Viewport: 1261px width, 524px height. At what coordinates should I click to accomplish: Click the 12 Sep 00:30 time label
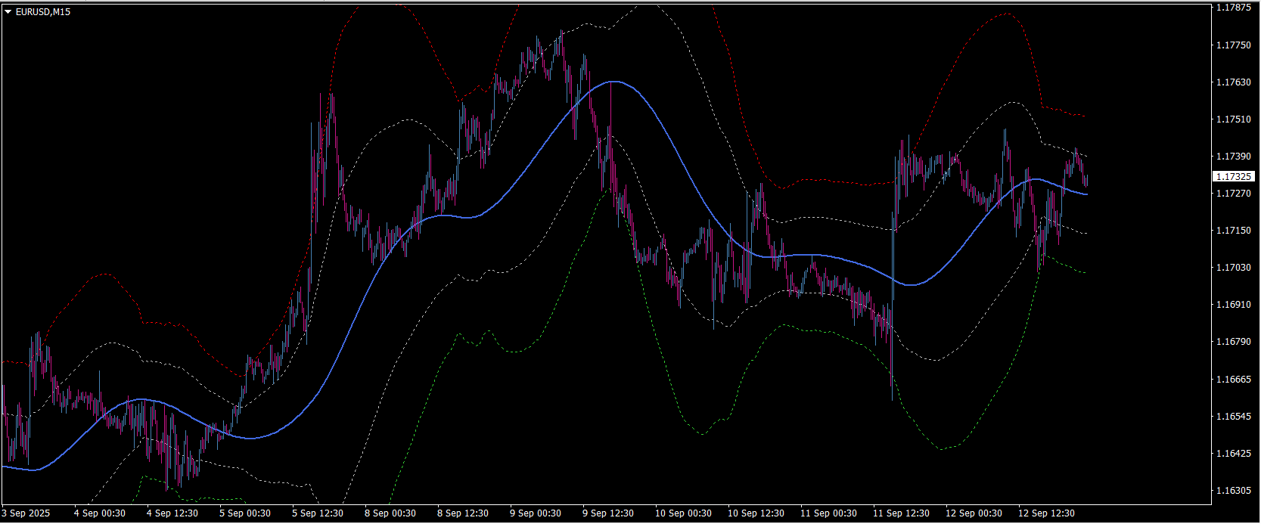(974, 513)
